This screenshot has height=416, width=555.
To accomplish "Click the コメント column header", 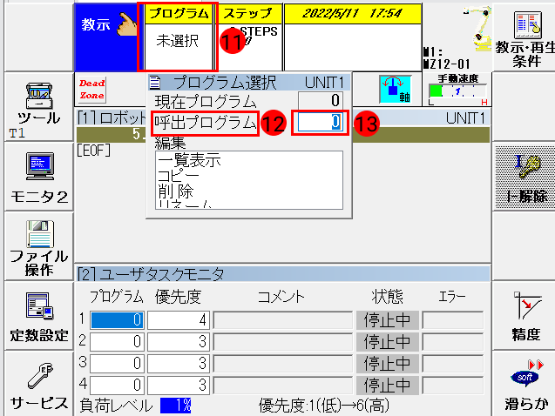I will tap(281, 297).
